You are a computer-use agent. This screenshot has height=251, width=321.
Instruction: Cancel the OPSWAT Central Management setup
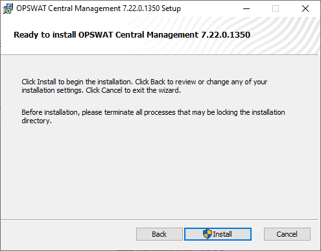coord(287,234)
